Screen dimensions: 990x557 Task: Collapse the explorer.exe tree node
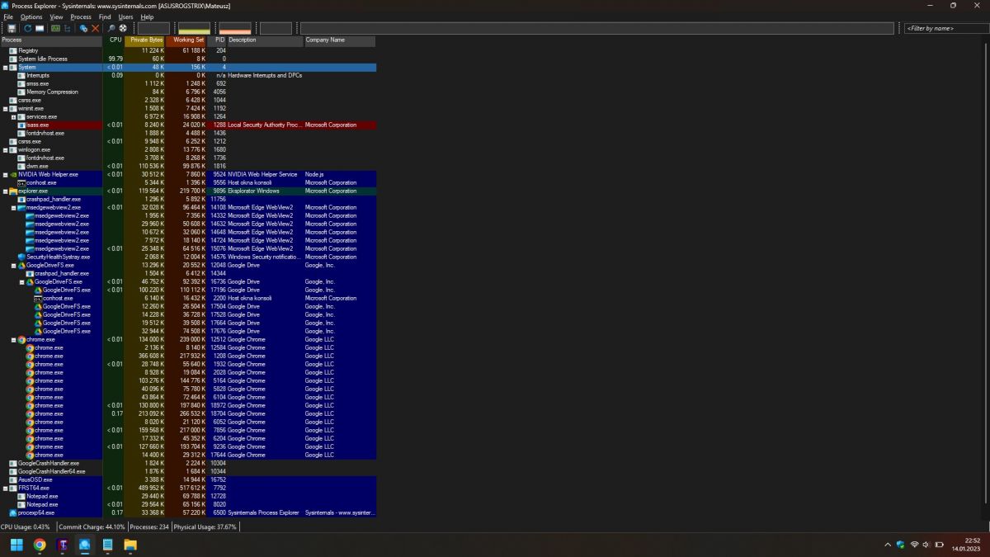[5, 191]
